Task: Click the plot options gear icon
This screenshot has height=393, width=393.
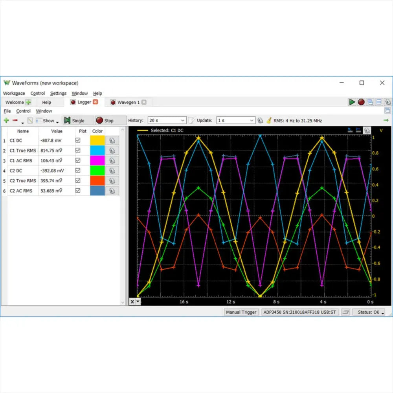Action: pyautogui.click(x=367, y=130)
